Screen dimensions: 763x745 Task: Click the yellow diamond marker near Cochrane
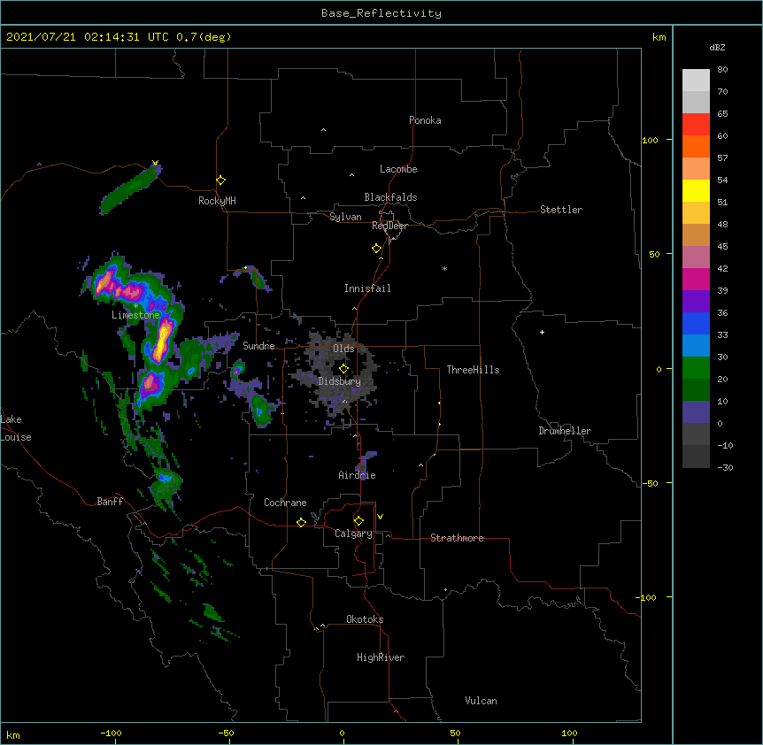(x=301, y=522)
